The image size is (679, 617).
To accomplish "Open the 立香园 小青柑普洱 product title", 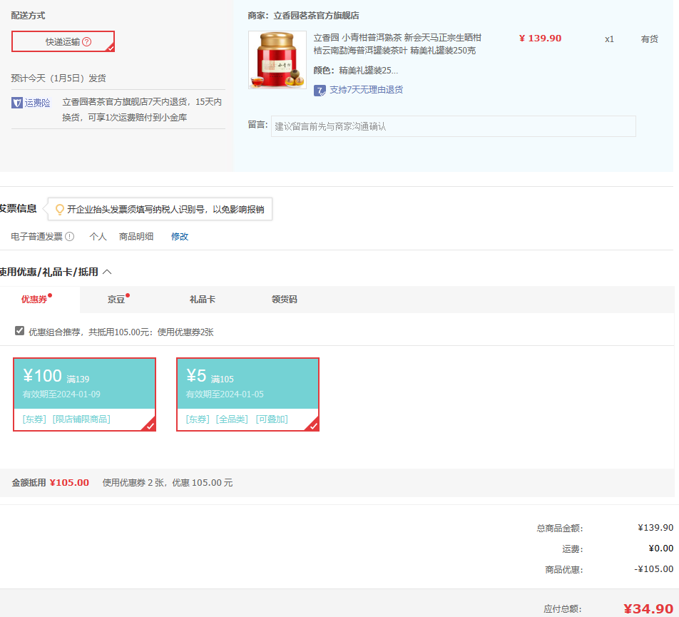I will [x=397, y=44].
